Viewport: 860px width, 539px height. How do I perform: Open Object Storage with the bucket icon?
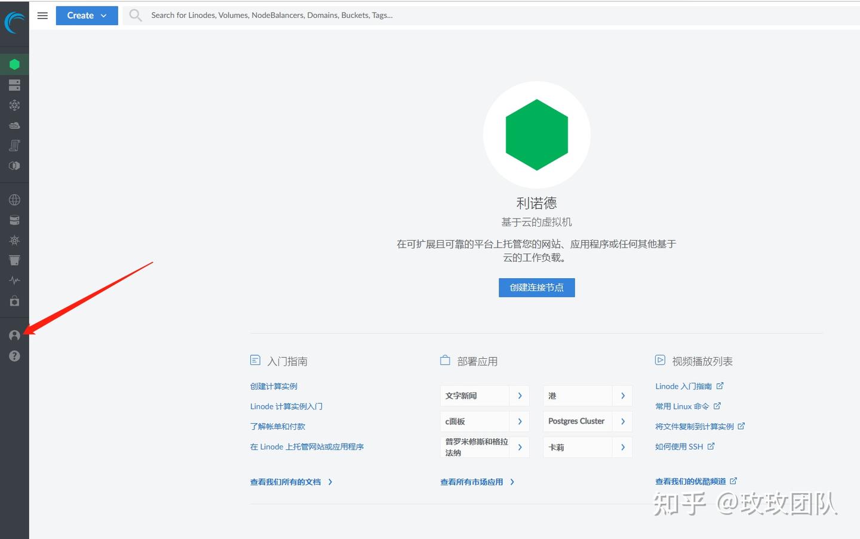(x=14, y=260)
